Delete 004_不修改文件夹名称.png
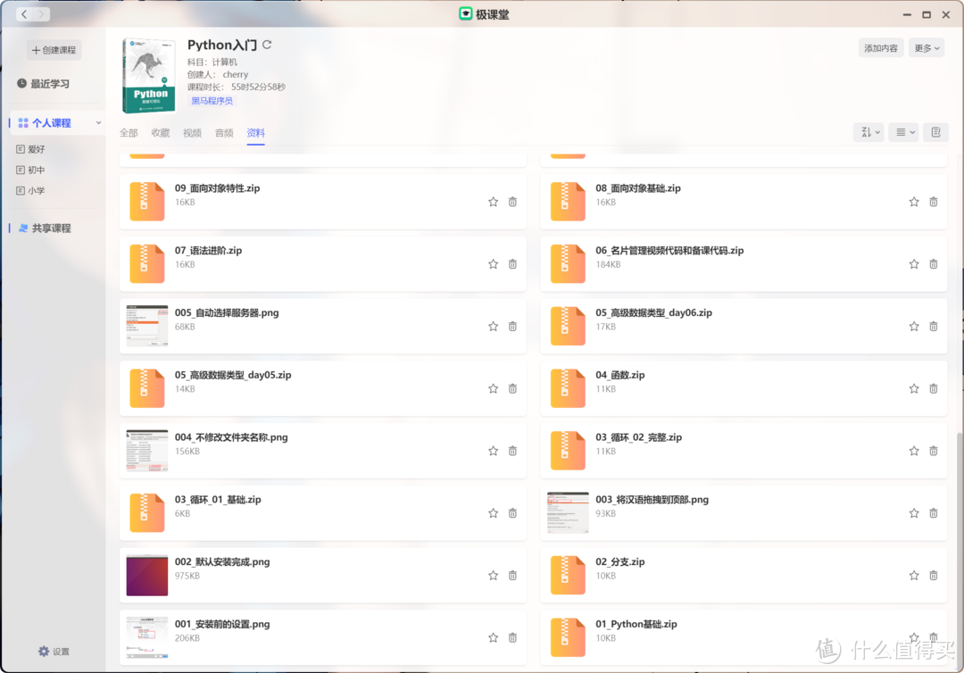The height and width of the screenshot is (673, 964). click(512, 451)
